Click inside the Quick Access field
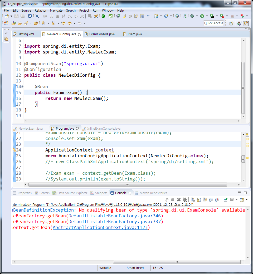The image size is (253, 274). tap(213, 23)
